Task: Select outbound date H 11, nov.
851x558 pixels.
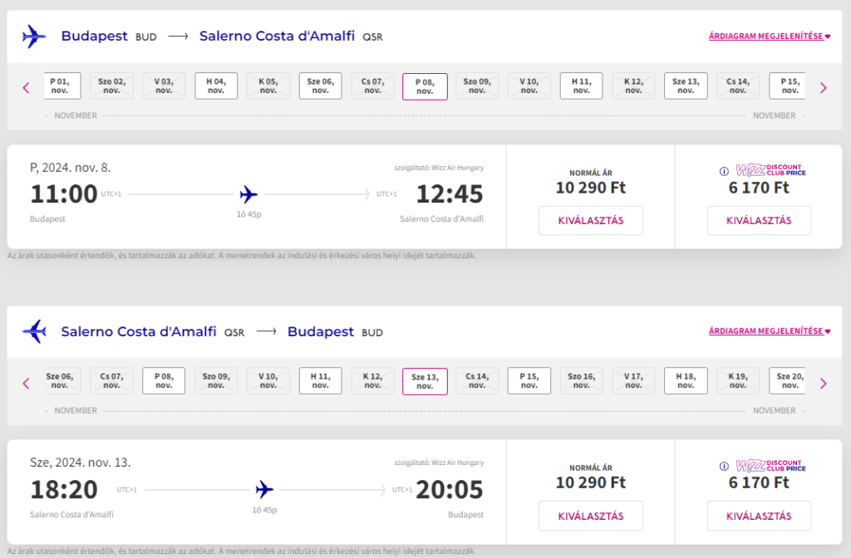Action: tap(581, 86)
